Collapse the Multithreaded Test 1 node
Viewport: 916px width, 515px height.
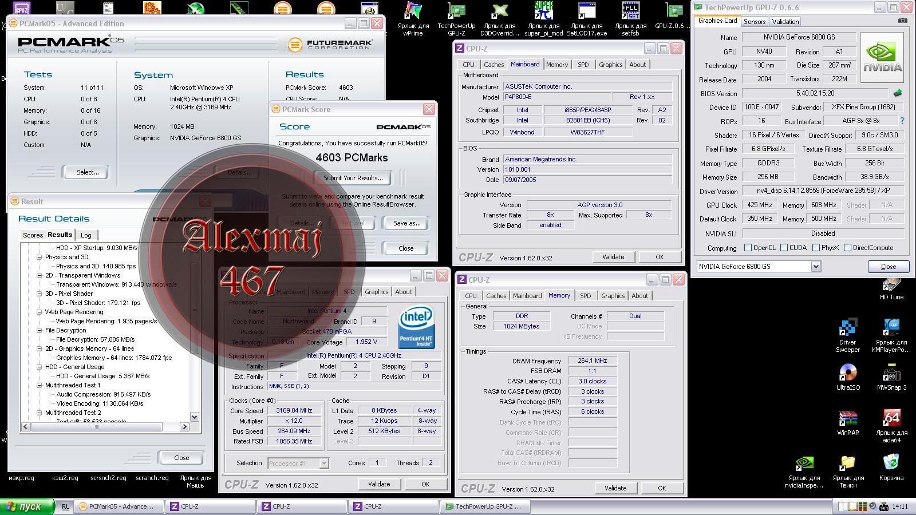pos(40,385)
